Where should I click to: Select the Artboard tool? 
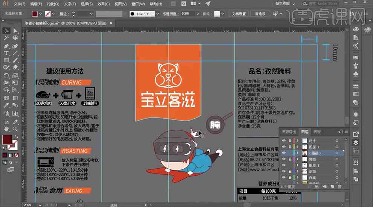(x=6, y=122)
